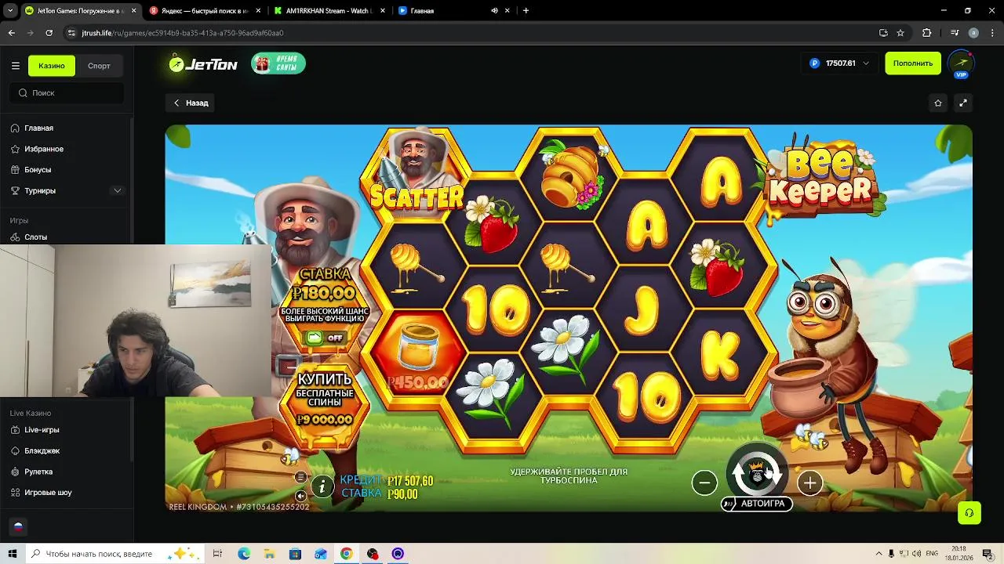Reload the current page
The height and width of the screenshot is (564, 1004).
click(49, 33)
